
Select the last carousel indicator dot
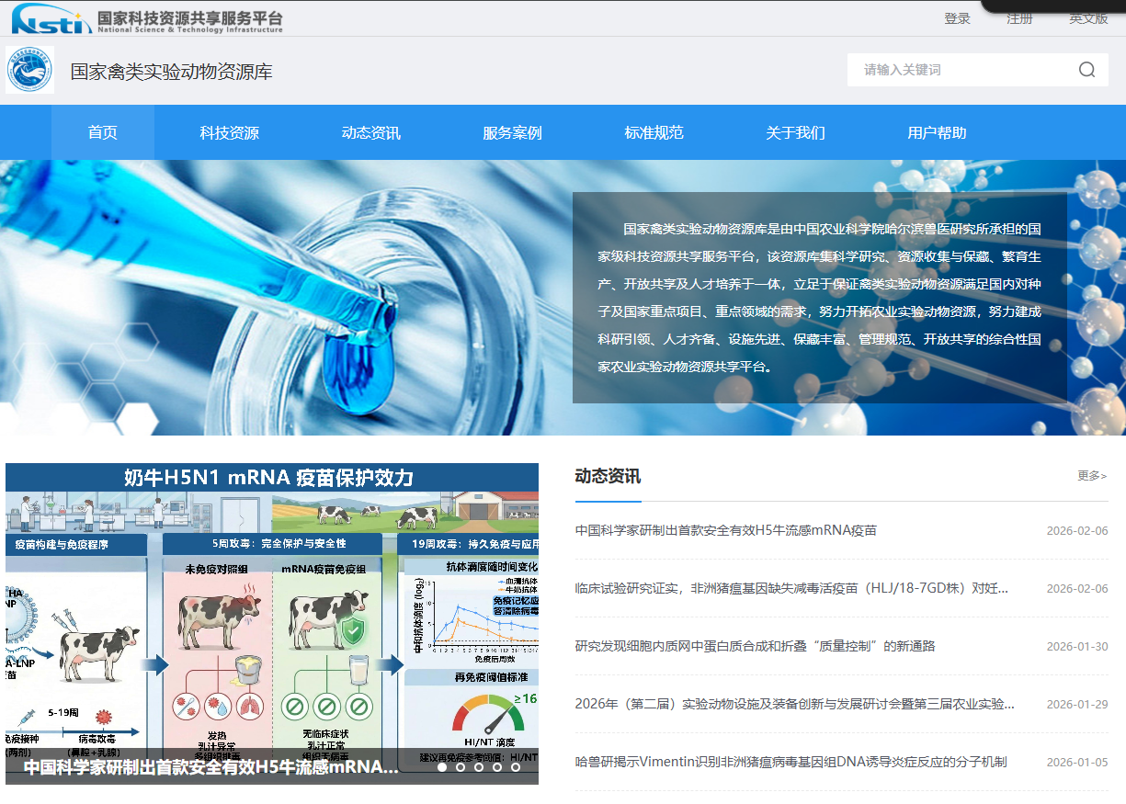pyautogui.click(x=516, y=767)
